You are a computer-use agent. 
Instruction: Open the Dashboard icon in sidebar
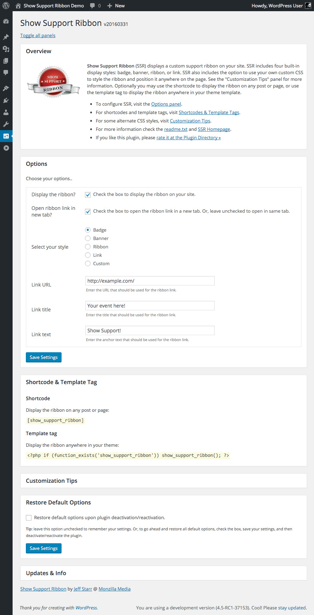pyautogui.click(x=6, y=21)
